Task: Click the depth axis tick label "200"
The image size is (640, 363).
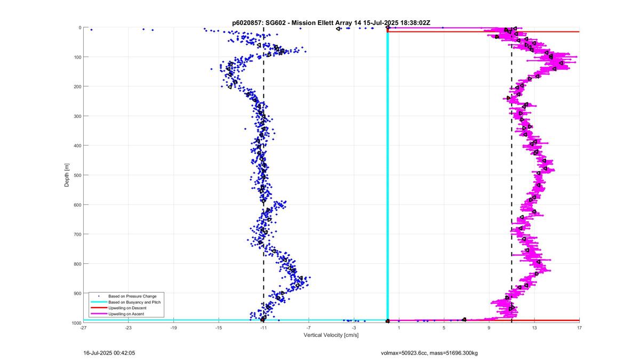Action: 77,86
